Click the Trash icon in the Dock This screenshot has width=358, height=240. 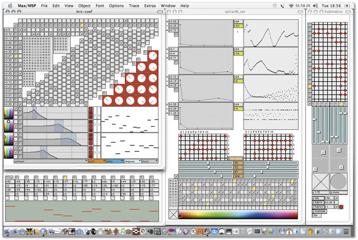[346, 231]
